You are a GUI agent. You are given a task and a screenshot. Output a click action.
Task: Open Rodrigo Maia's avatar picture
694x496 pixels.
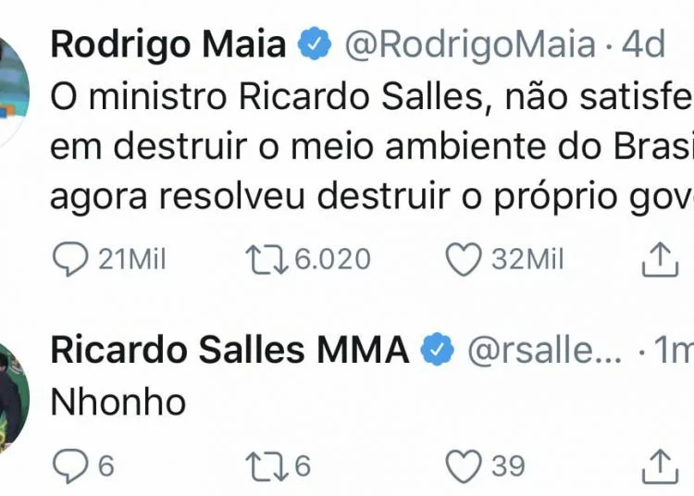click(x=12, y=92)
